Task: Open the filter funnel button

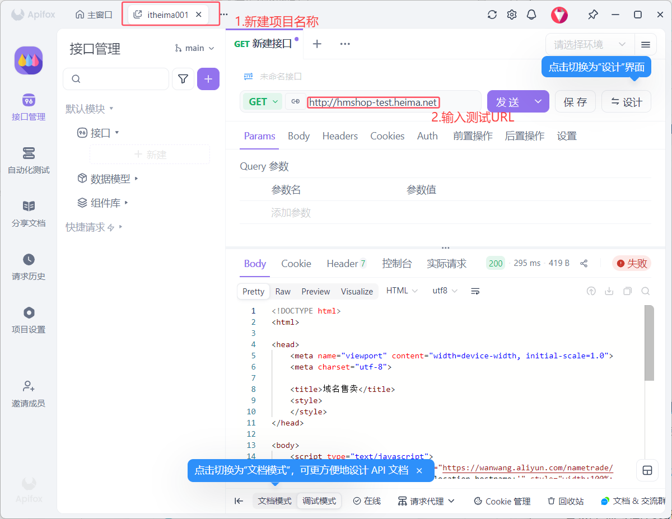Action: (183, 79)
